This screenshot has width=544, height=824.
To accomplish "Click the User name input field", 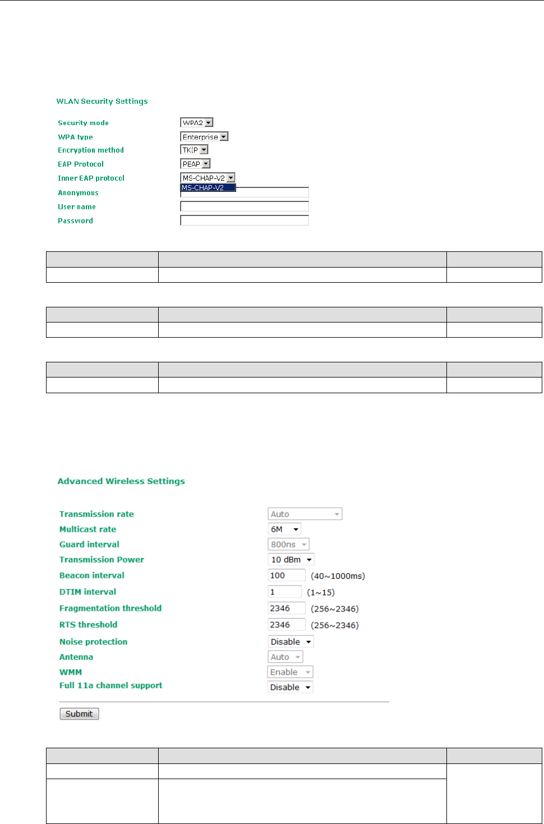I will [x=245, y=206].
